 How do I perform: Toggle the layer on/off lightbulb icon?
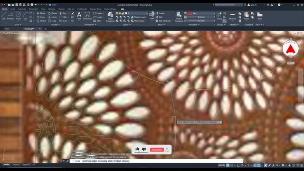tap(117, 13)
